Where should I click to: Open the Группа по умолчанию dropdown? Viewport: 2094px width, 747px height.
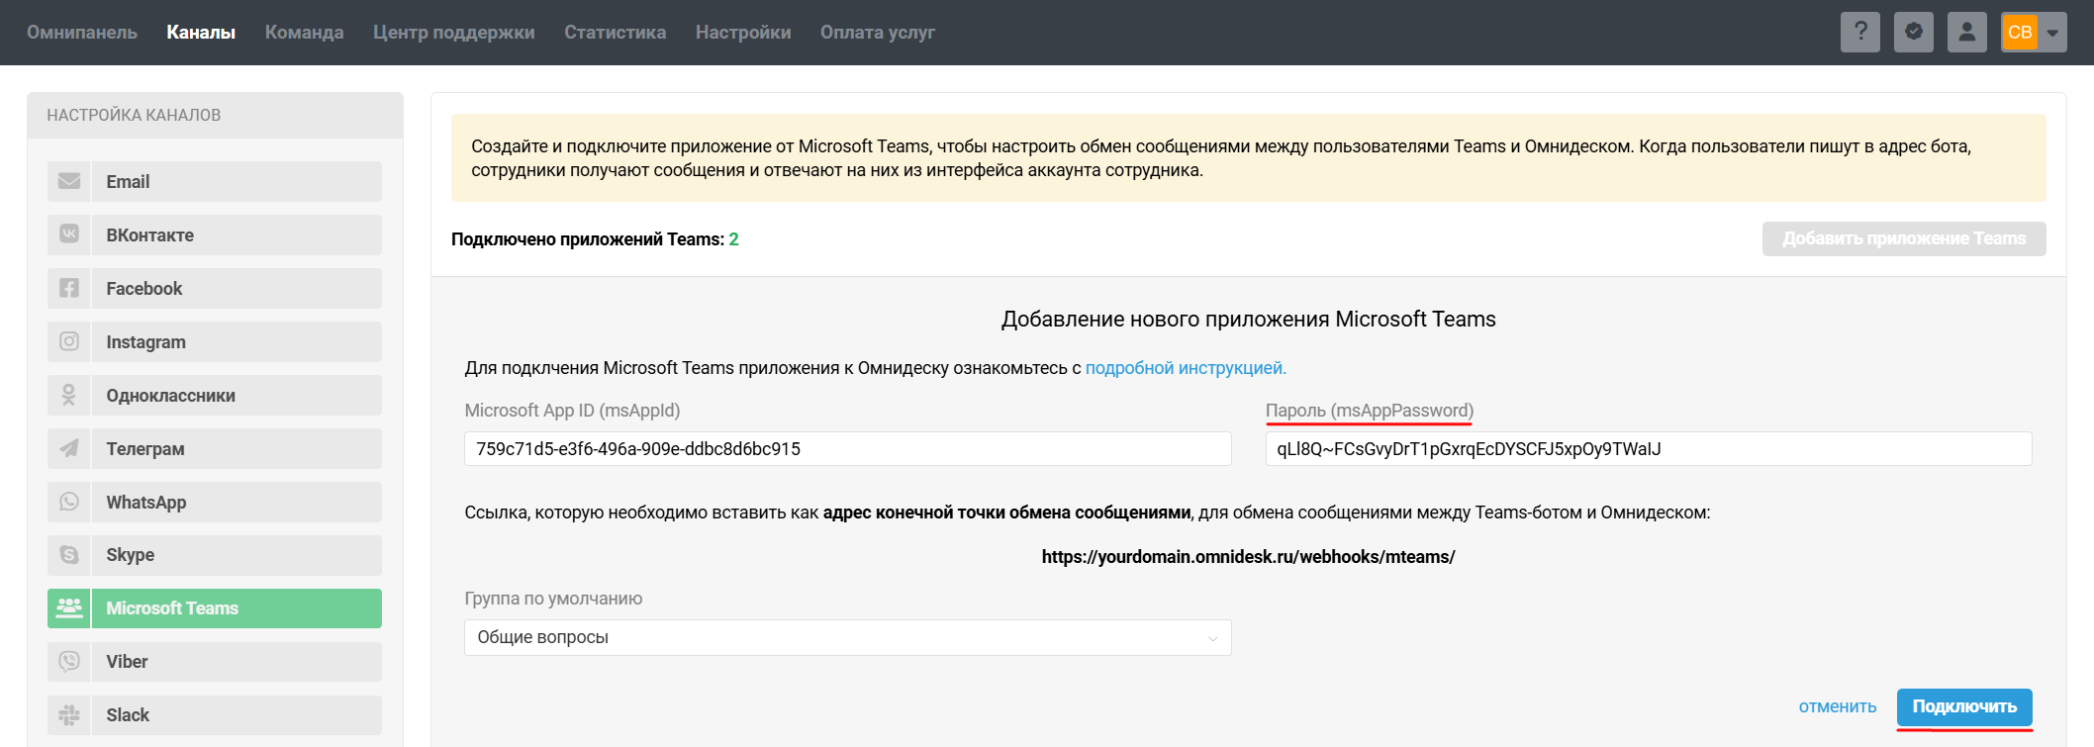click(848, 637)
